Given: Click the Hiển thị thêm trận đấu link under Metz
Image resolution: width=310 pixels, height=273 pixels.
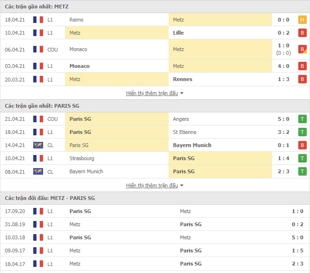Looking at the screenshot, I should 152,93.
